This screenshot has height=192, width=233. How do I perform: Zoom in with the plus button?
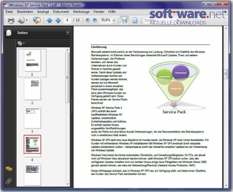(x=95, y=20)
